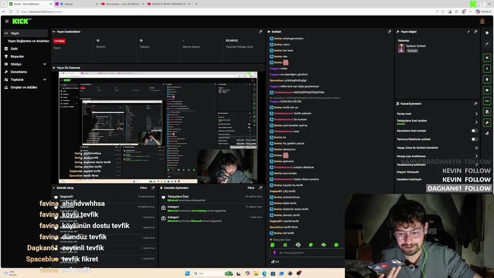Click the browser back button
Viewport: 494px width, 278px height.
pyautogui.click(x=4, y=12)
